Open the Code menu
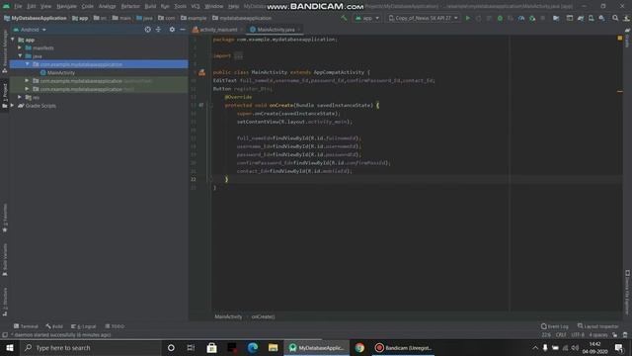Screen dimensions: 632x356 point(87,6)
